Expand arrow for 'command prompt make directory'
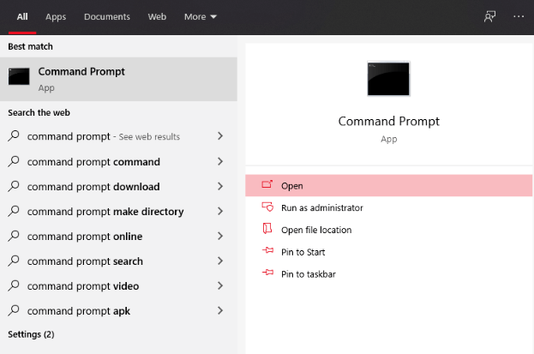Screen dimensions: 534x354 pyautogui.click(x=220, y=212)
